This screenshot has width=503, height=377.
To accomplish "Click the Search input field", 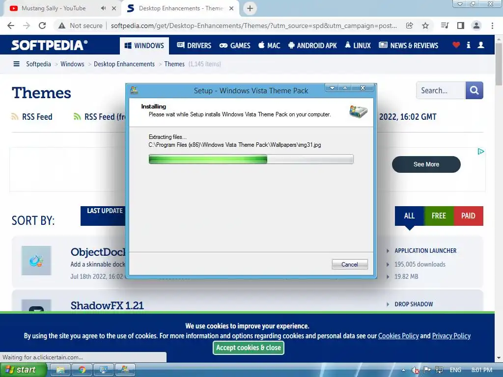I will pos(441,90).
